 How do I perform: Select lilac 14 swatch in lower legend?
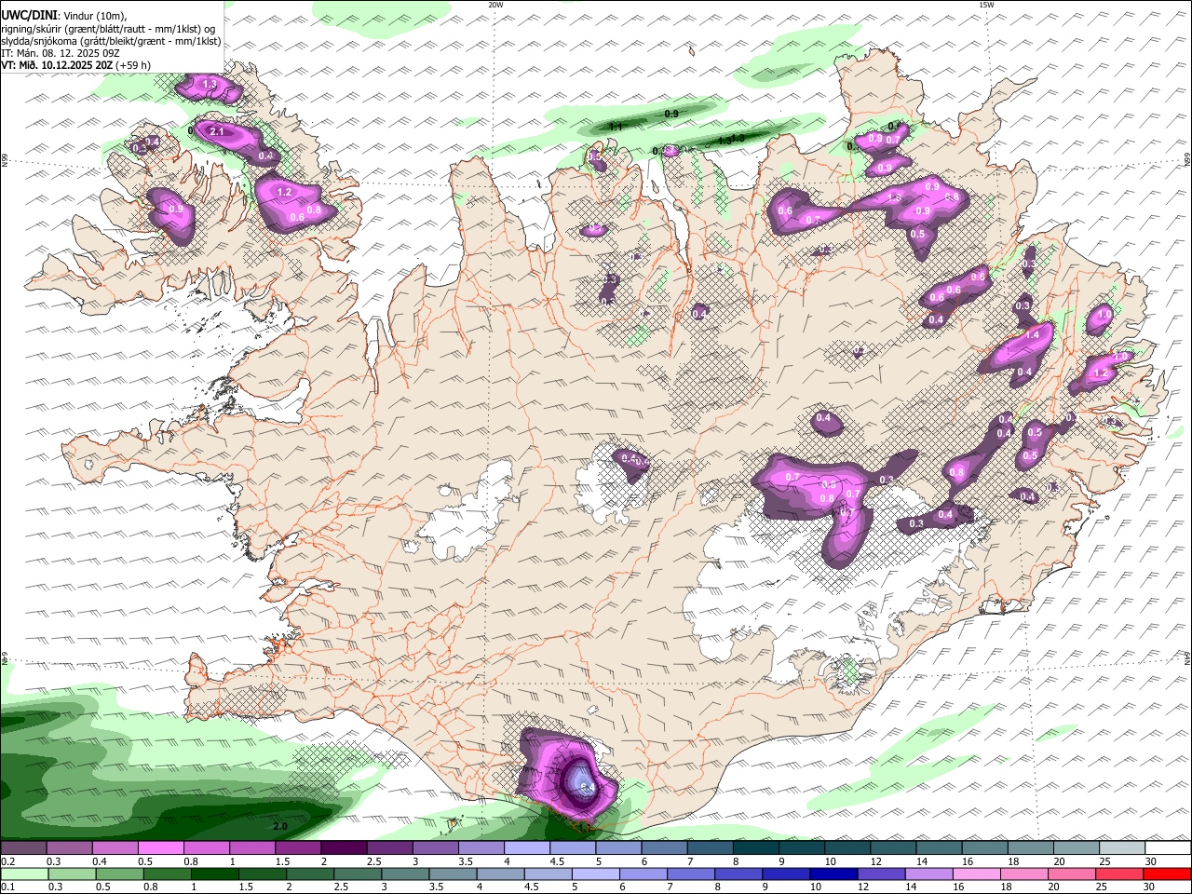pos(929,874)
